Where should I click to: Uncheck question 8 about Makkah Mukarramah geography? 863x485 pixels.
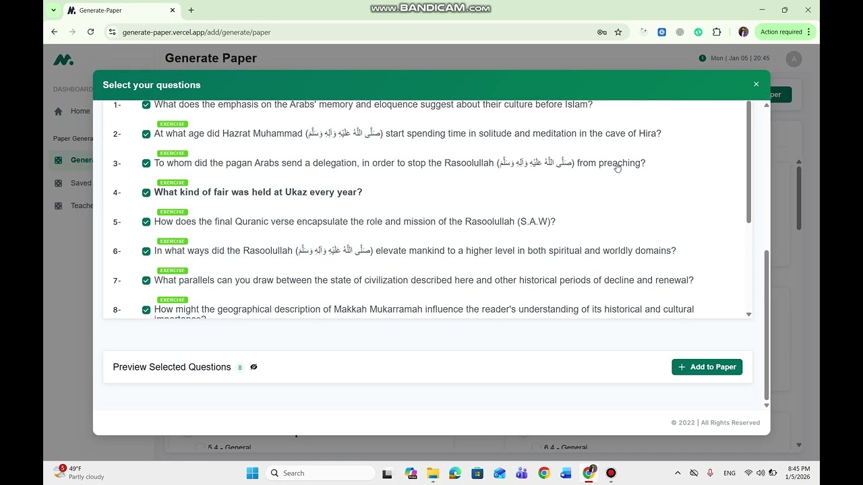(146, 310)
